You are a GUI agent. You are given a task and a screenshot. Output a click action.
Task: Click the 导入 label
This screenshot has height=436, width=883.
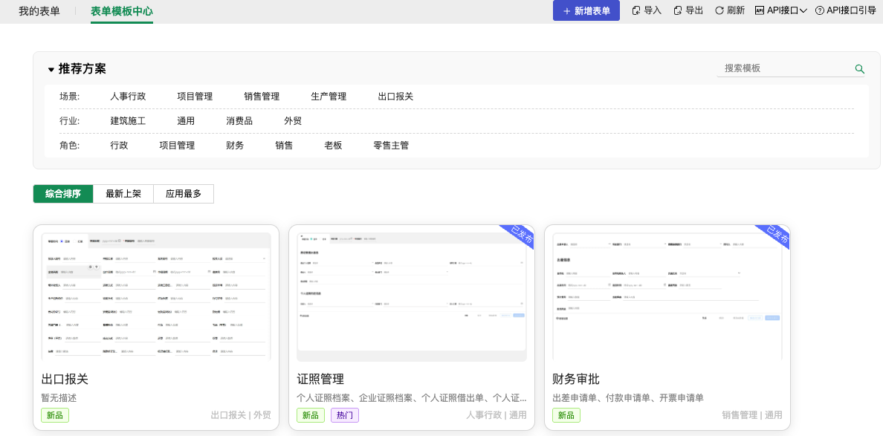[x=653, y=10]
